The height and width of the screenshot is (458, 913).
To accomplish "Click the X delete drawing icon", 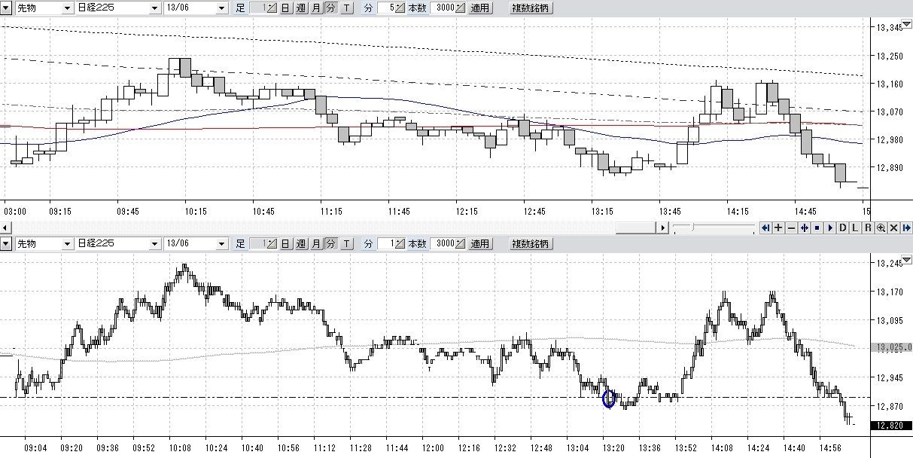I will (x=893, y=227).
